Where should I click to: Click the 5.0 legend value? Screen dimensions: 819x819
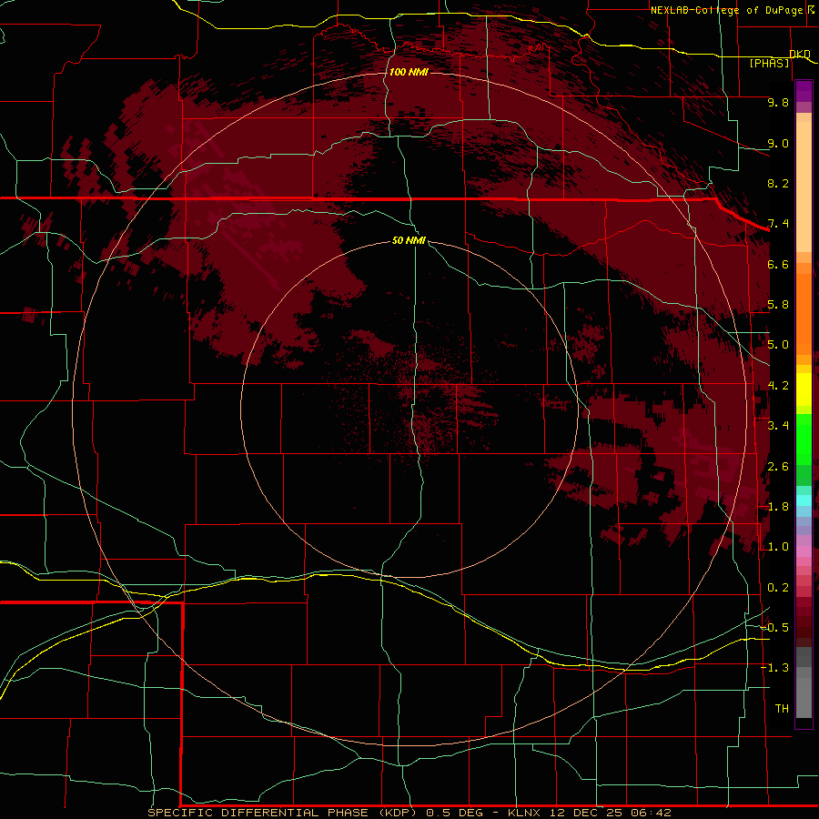coord(778,345)
